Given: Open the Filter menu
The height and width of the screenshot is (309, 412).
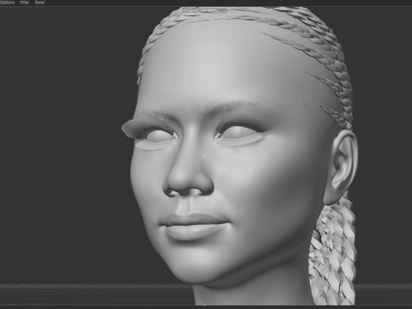Looking at the screenshot, I should tap(25, 3).
